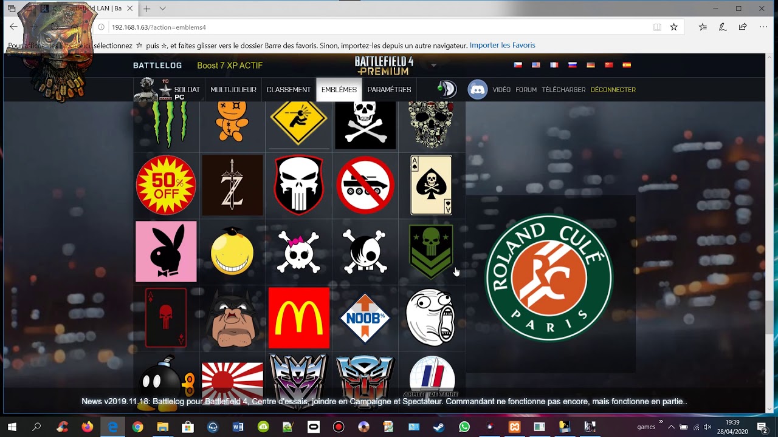Open the tab list chevron
This screenshot has width=778, height=437.
[x=162, y=8]
